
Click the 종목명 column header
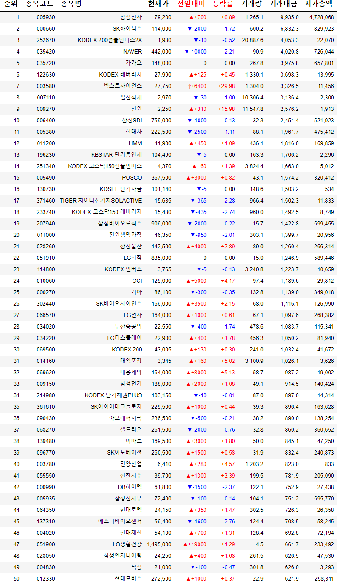(x=71, y=4)
